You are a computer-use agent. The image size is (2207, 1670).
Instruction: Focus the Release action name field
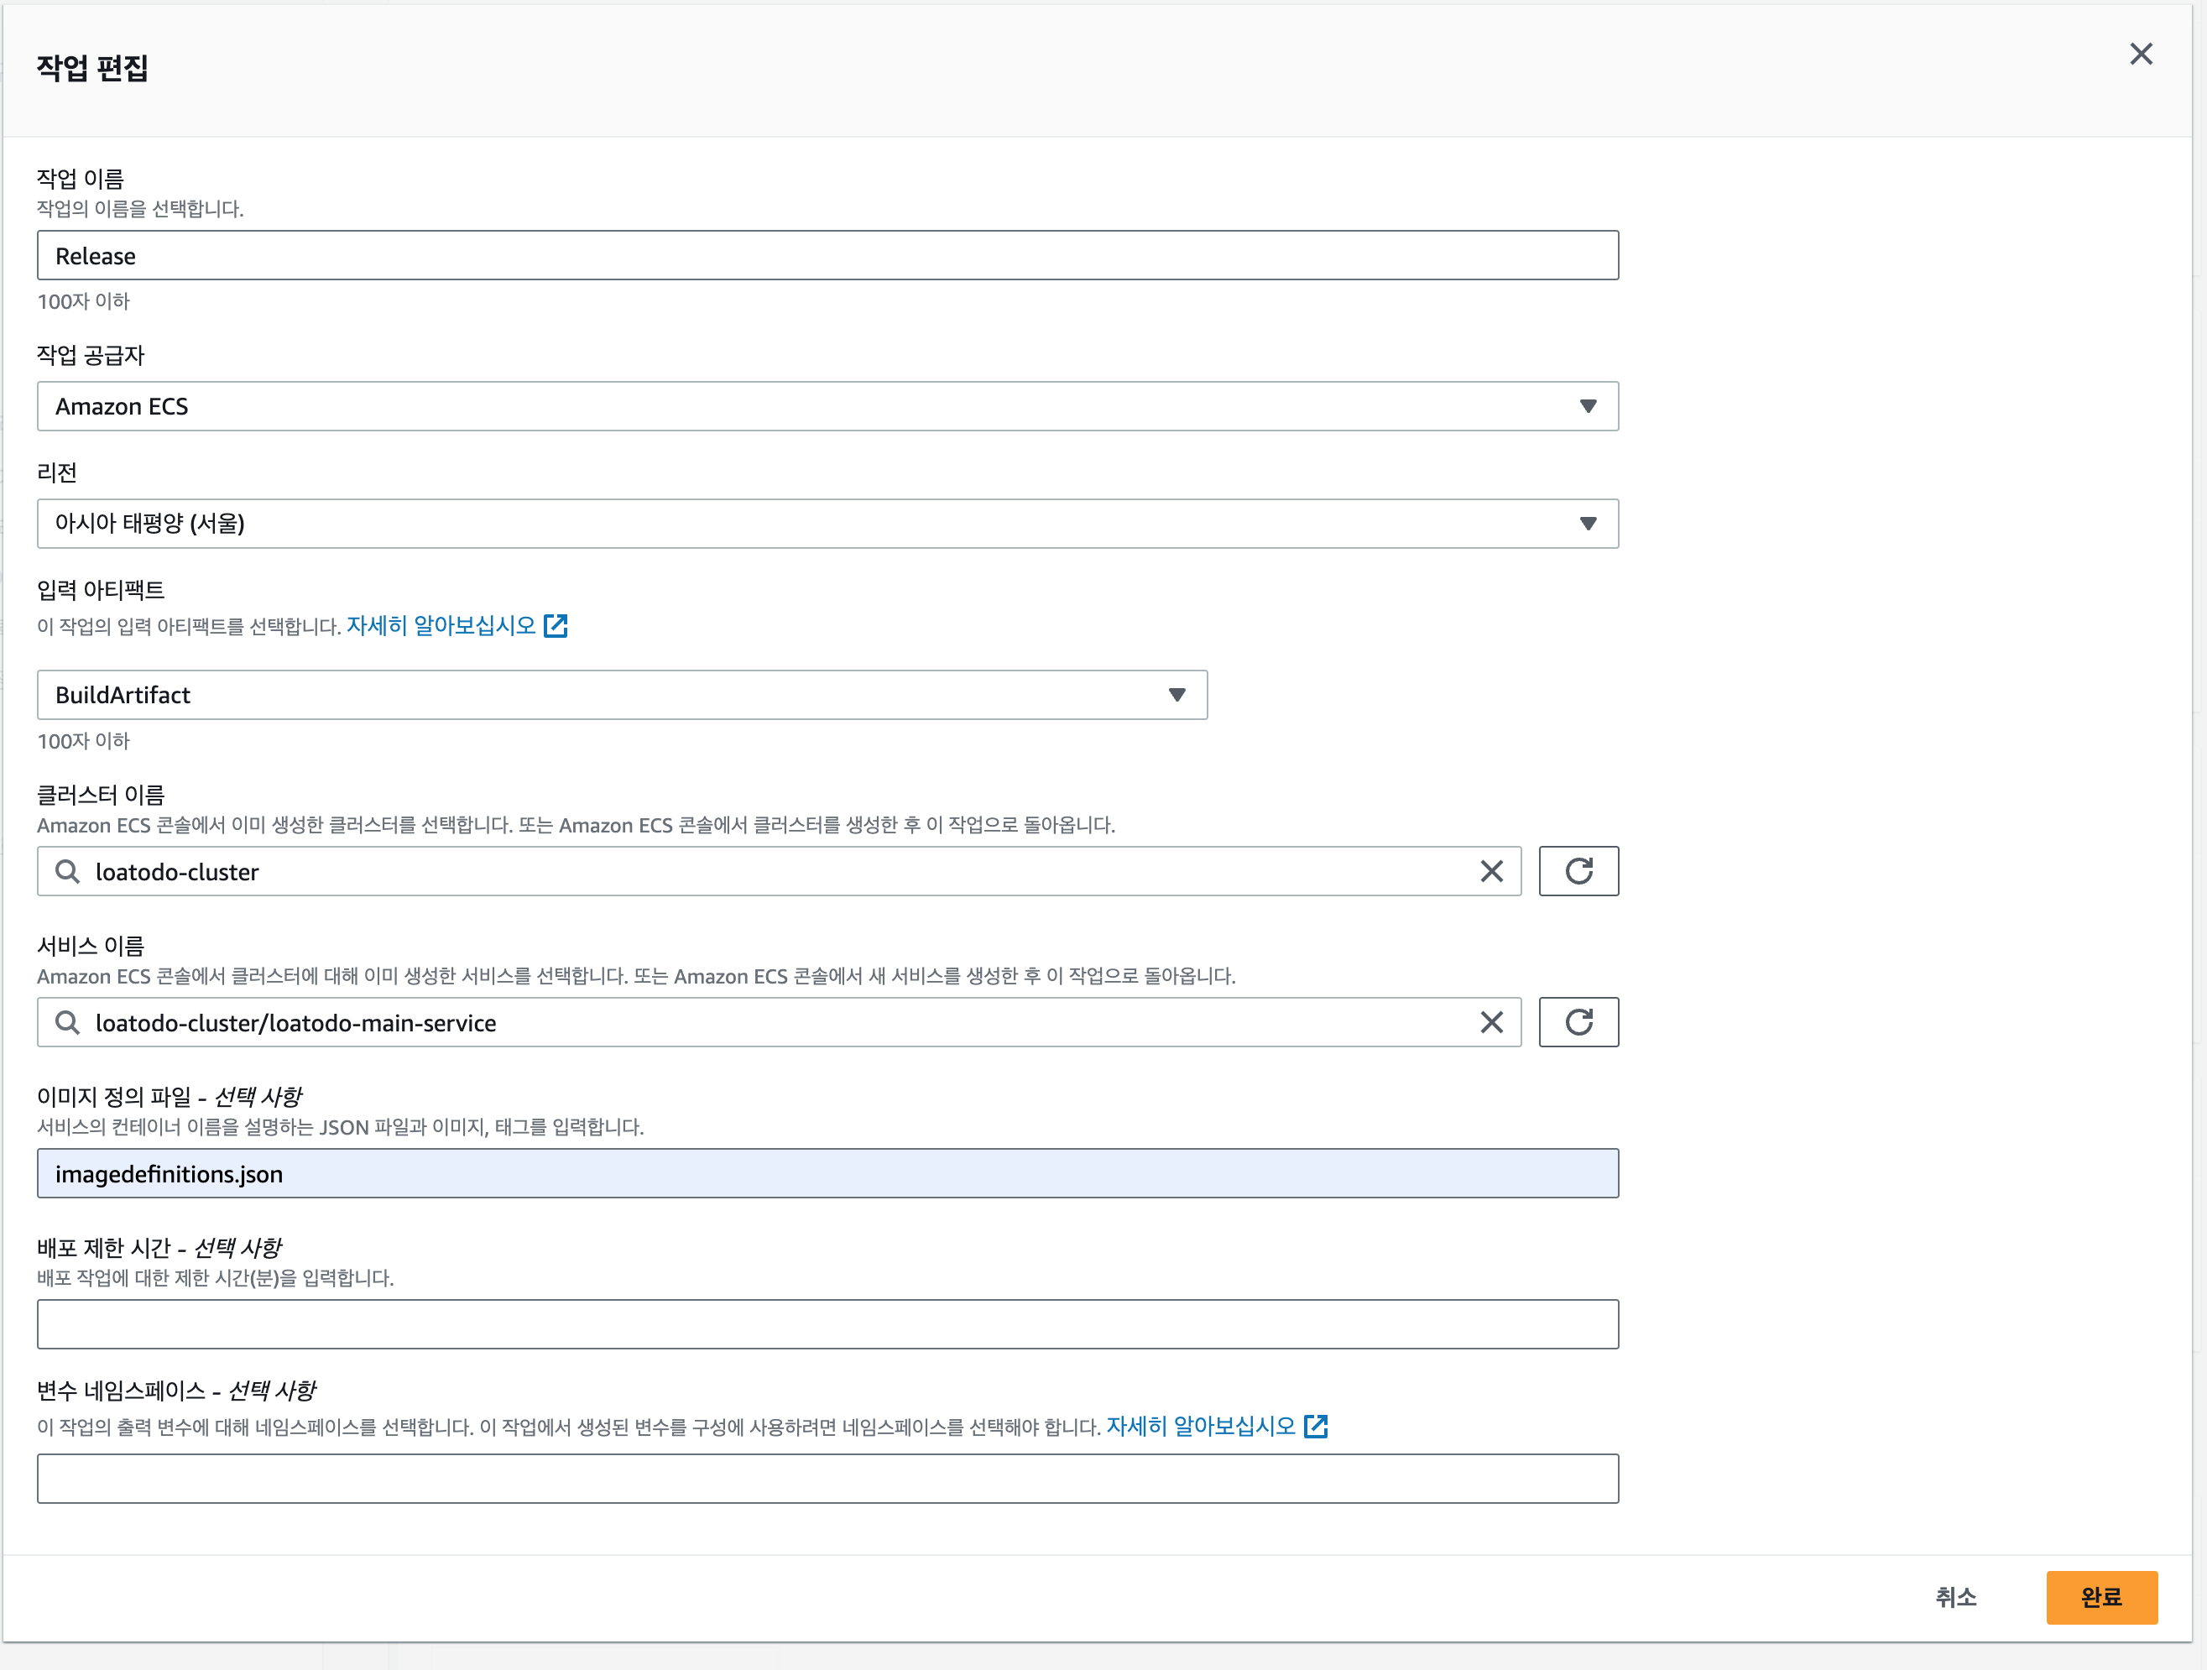(827, 257)
